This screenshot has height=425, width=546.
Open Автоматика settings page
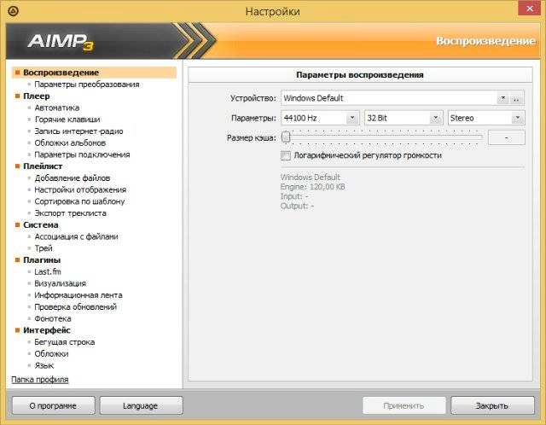[x=57, y=108]
